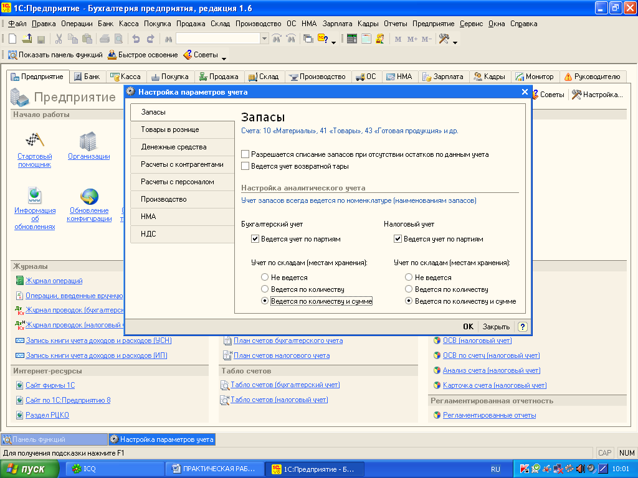The height and width of the screenshot is (478, 638).
Task: Click the Find binoculars icon
Action: click(x=168, y=39)
